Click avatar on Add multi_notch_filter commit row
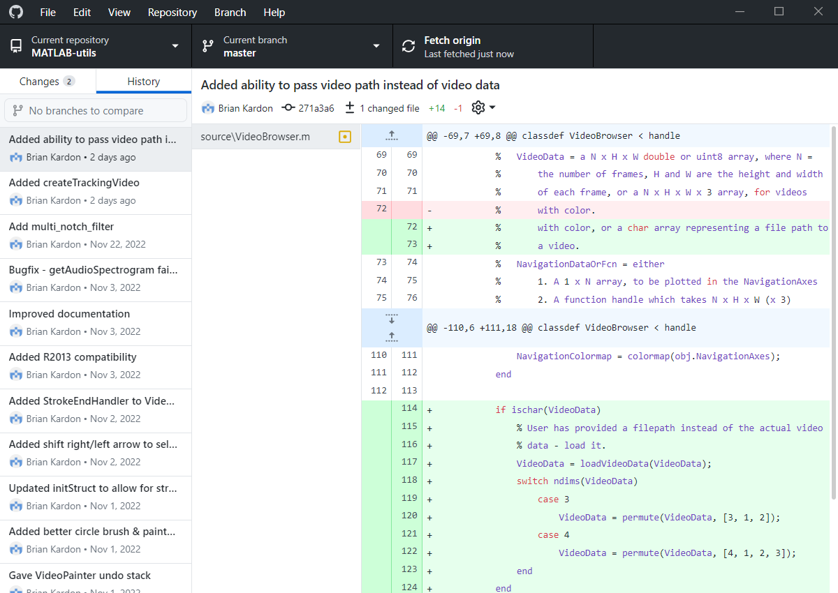This screenshot has width=838, height=593. pyautogui.click(x=16, y=244)
